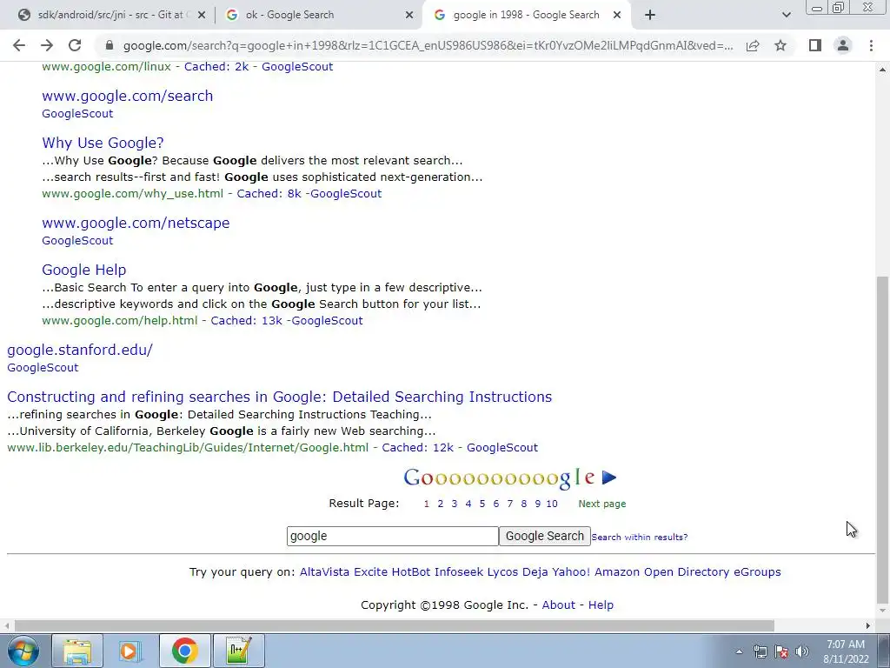Open the Chrome profile avatar
This screenshot has width=890, height=668.
[843, 45]
